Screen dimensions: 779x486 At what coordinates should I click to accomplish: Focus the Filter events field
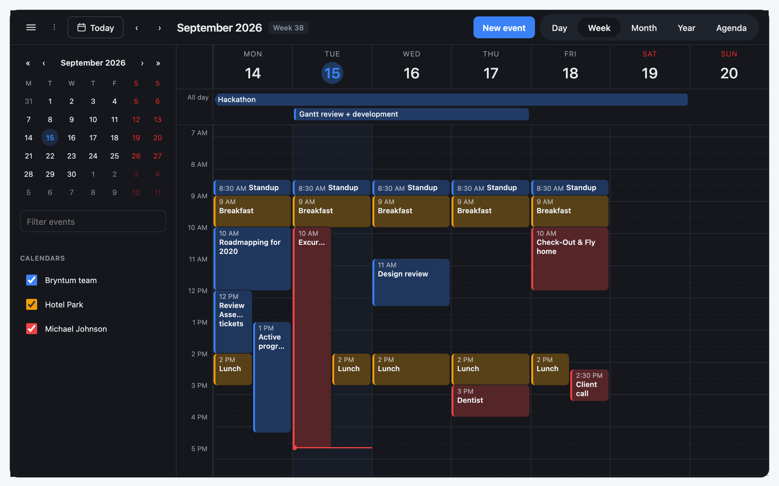pos(93,221)
